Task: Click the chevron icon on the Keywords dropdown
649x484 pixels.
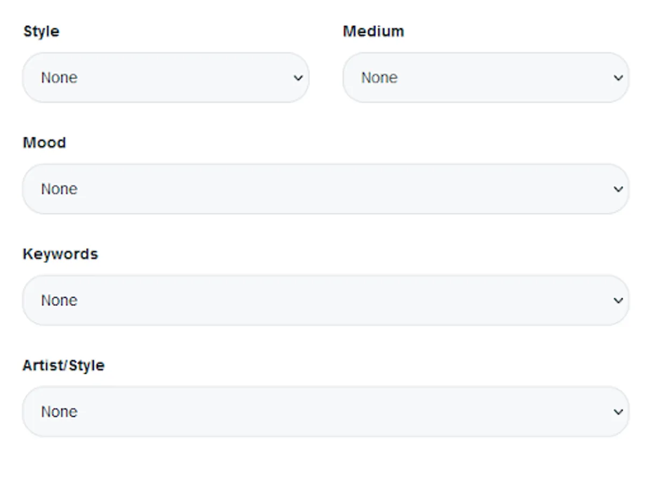Action: coord(618,300)
